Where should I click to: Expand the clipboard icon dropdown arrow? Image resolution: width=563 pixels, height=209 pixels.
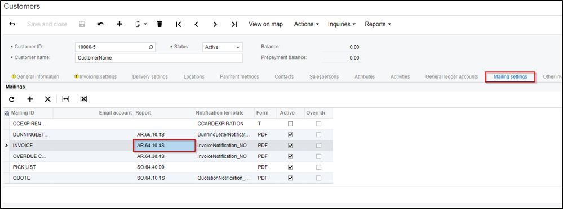click(x=145, y=24)
